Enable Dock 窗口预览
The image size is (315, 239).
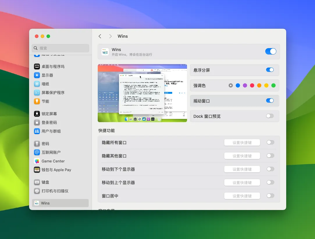click(x=270, y=116)
